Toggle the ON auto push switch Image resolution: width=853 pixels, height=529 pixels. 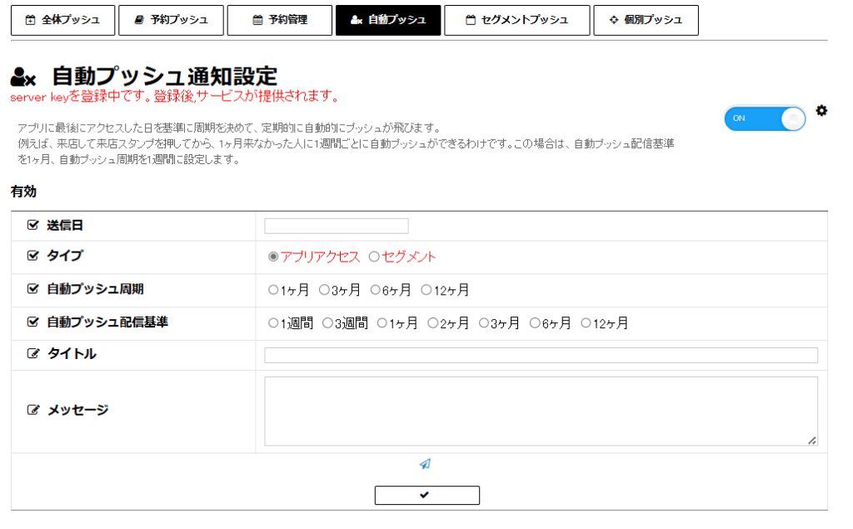pyautogui.click(x=765, y=119)
